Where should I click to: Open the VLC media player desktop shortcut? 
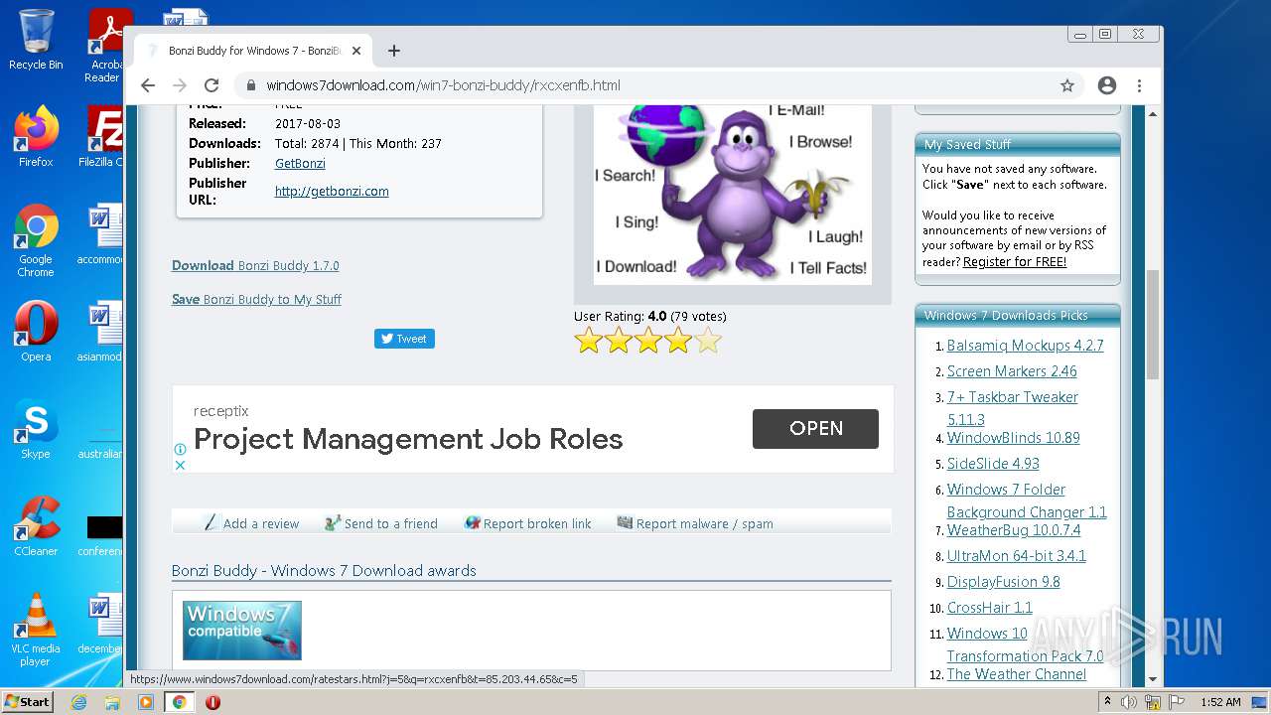36,630
